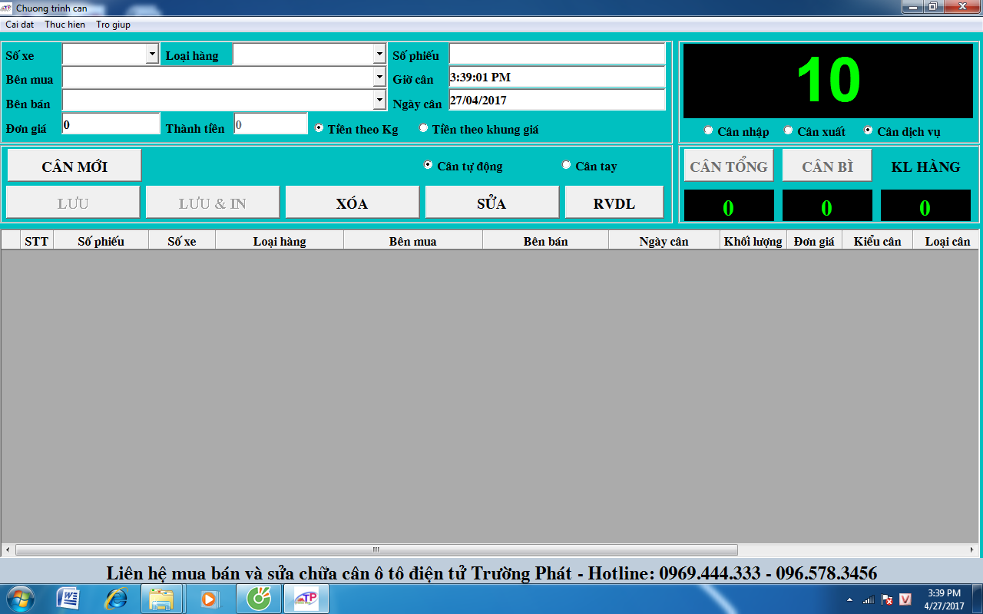Click the horizontal scrollbar under the table
Viewport: 983px width, 614px height.
tap(376, 550)
